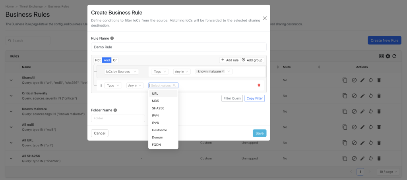The width and height of the screenshot is (407, 180).
Task: Delete the Known Malware rule
Action: 379,111
